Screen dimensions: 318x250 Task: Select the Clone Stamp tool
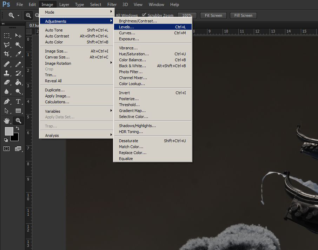(7, 73)
